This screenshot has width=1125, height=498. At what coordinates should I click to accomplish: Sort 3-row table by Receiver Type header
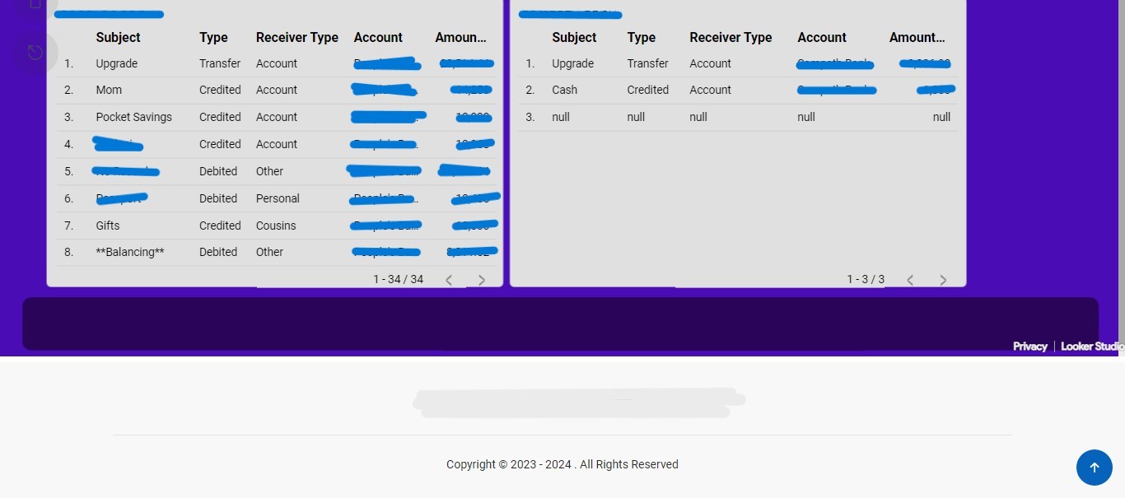point(731,38)
